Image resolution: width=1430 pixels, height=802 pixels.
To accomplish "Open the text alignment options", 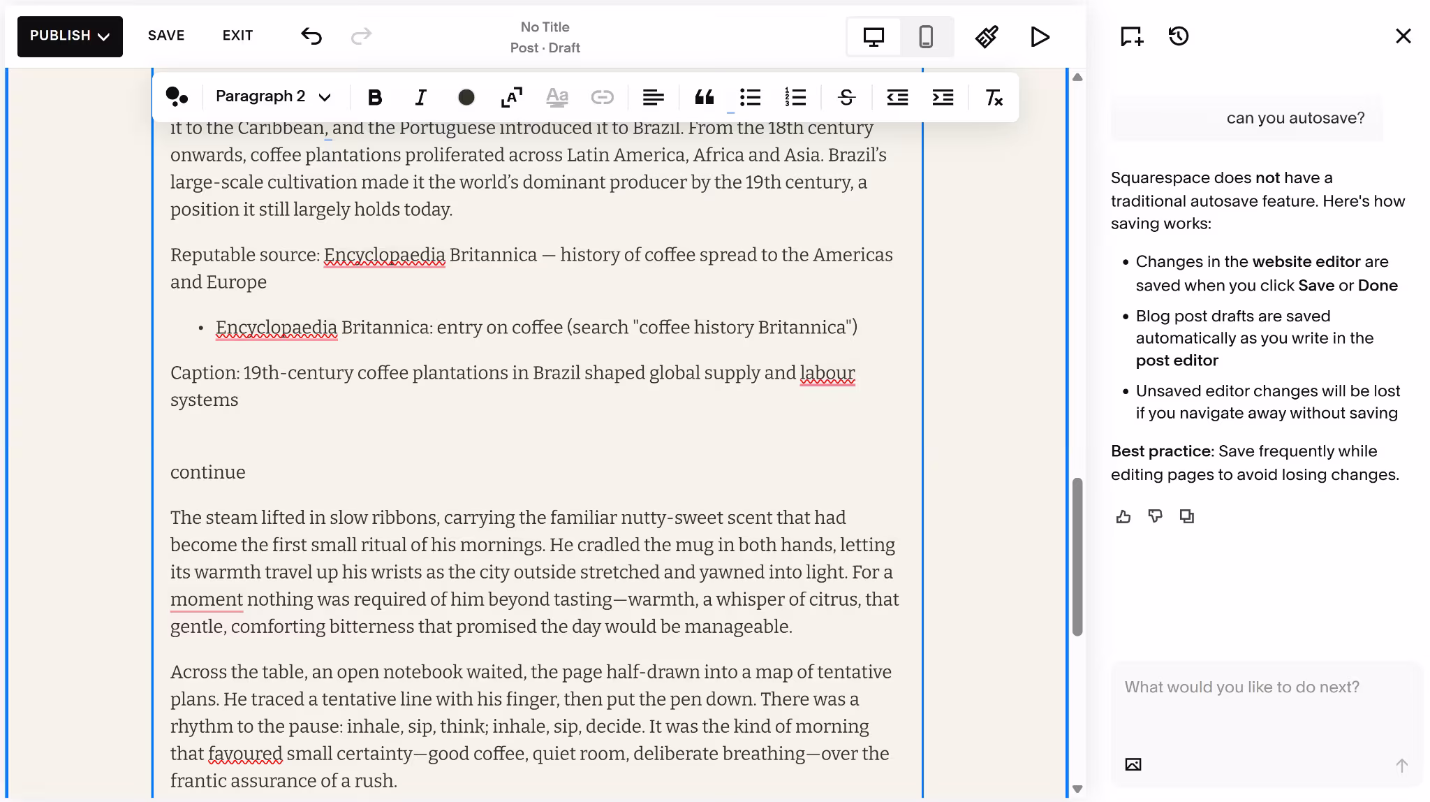I will pos(653,97).
